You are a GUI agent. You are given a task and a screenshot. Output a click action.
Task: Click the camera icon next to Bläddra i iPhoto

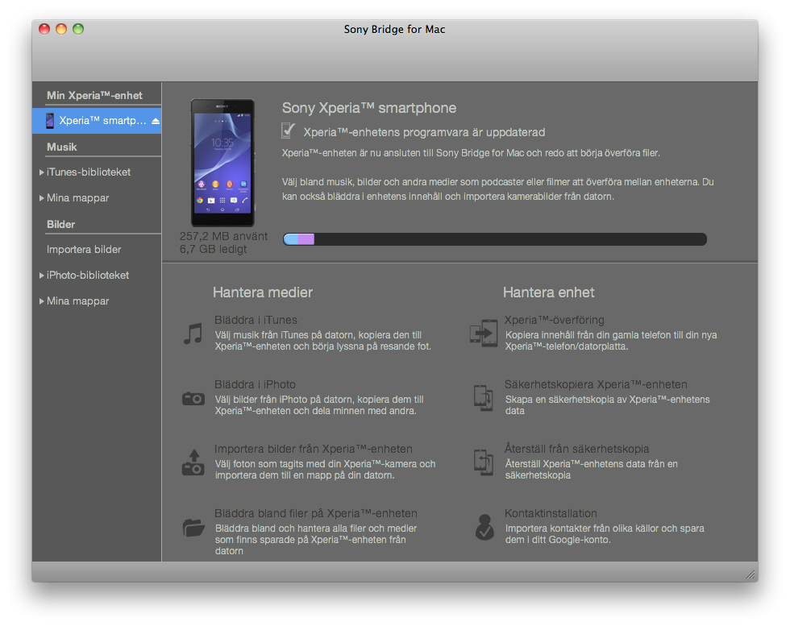coord(193,398)
